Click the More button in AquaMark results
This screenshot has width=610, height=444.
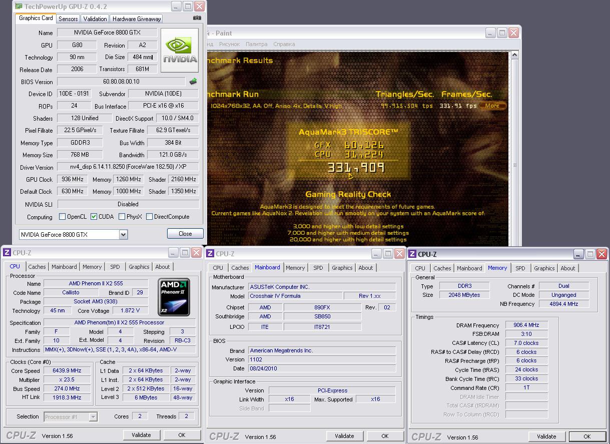(492, 106)
